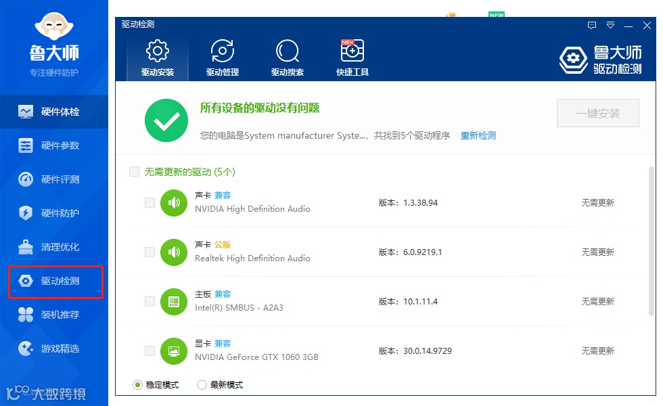663x406 pixels.
Task: Switch to 驱动管理 tab
Action: 223,58
